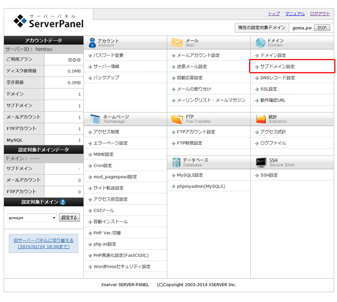Open メールアカウント設定 menu item
This screenshot has height=302, width=337.
(198, 55)
